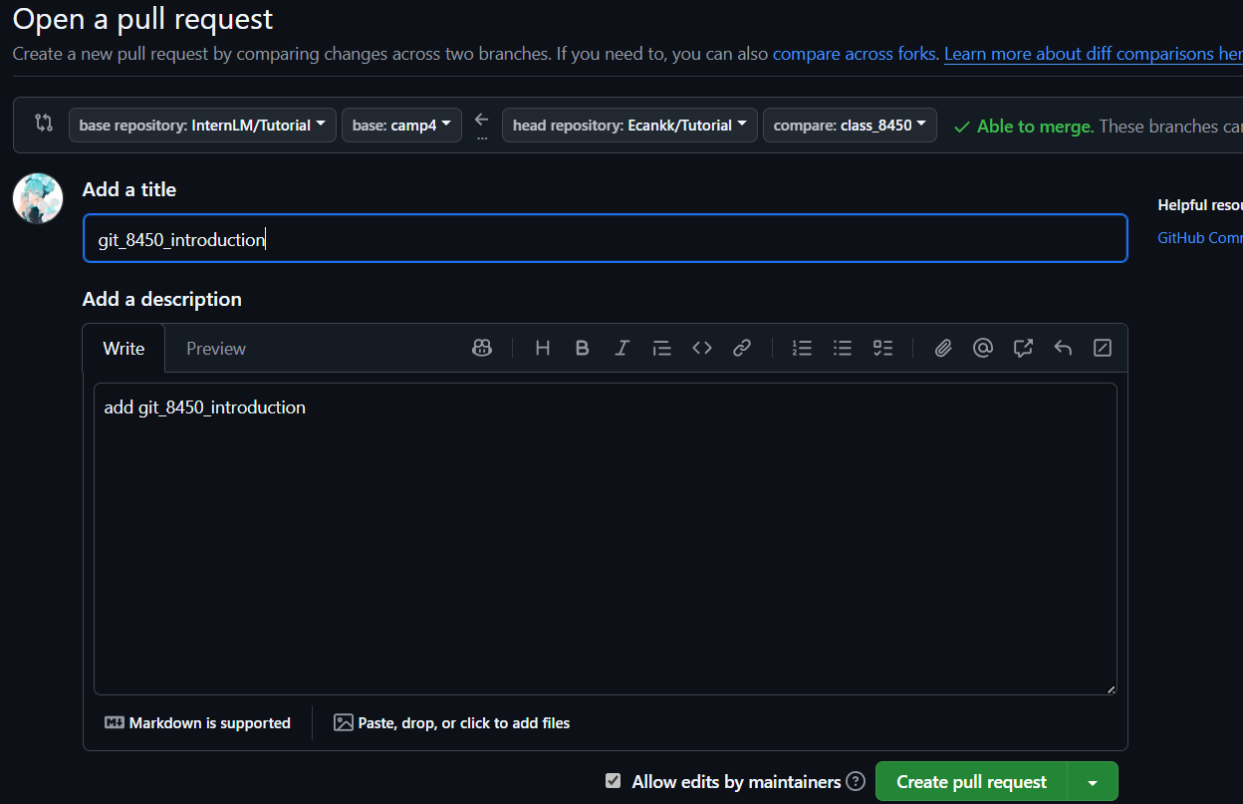The width and height of the screenshot is (1243, 804).
Task: Apply italic formatting
Action: (x=622, y=348)
